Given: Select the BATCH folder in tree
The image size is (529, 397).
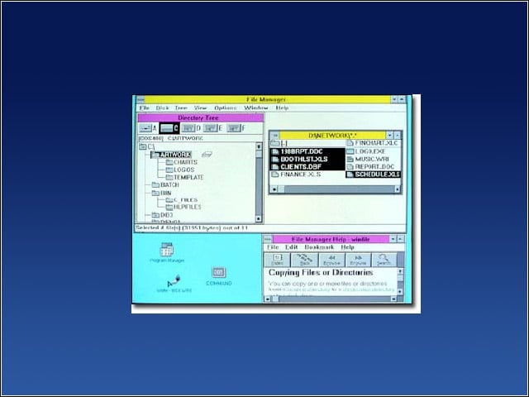Looking at the screenshot, I should coord(165,185).
